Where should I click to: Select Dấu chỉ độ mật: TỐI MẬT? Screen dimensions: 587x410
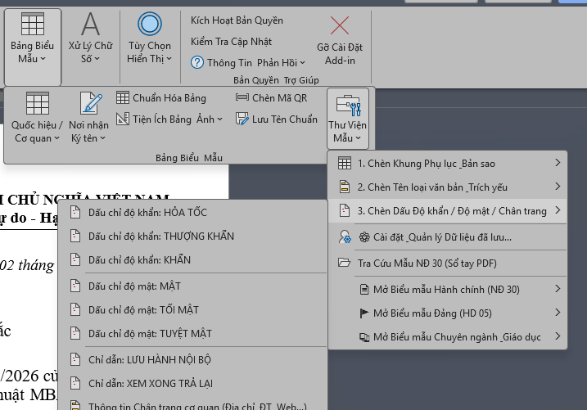[x=192, y=309]
